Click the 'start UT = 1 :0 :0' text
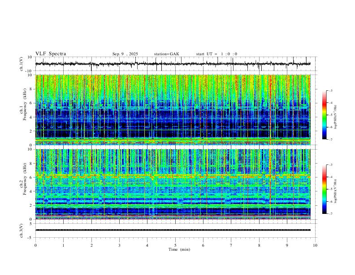 click(x=216, y=54)
